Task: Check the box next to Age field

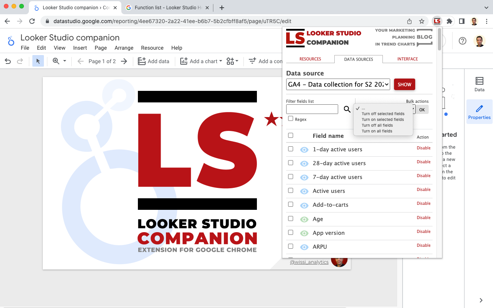Action: point(290,218)
